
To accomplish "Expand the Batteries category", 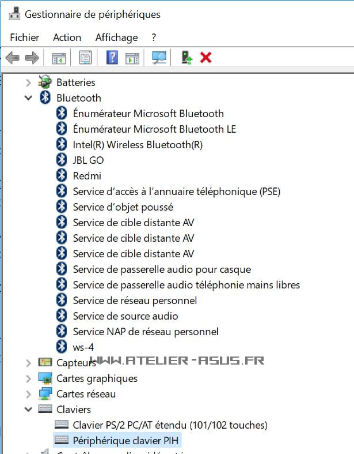I will pos(28,82).
